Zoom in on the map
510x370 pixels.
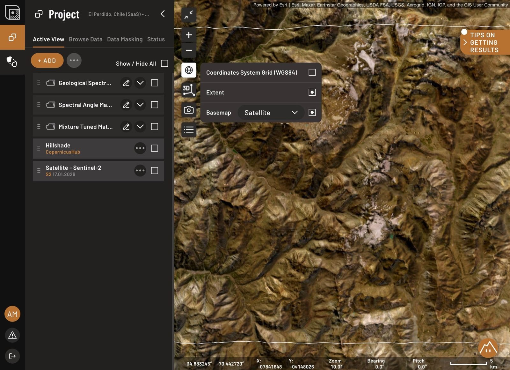pos(189,35)
